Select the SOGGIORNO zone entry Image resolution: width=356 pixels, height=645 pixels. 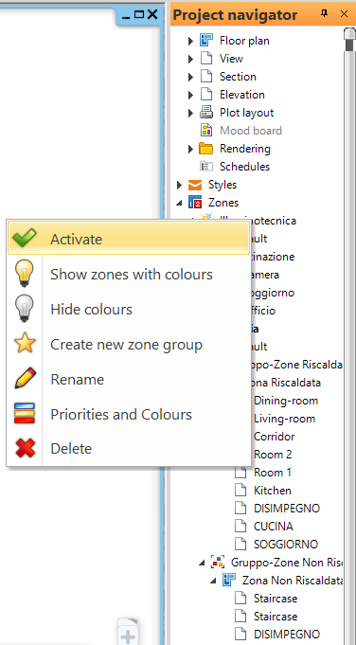[286, 545]
